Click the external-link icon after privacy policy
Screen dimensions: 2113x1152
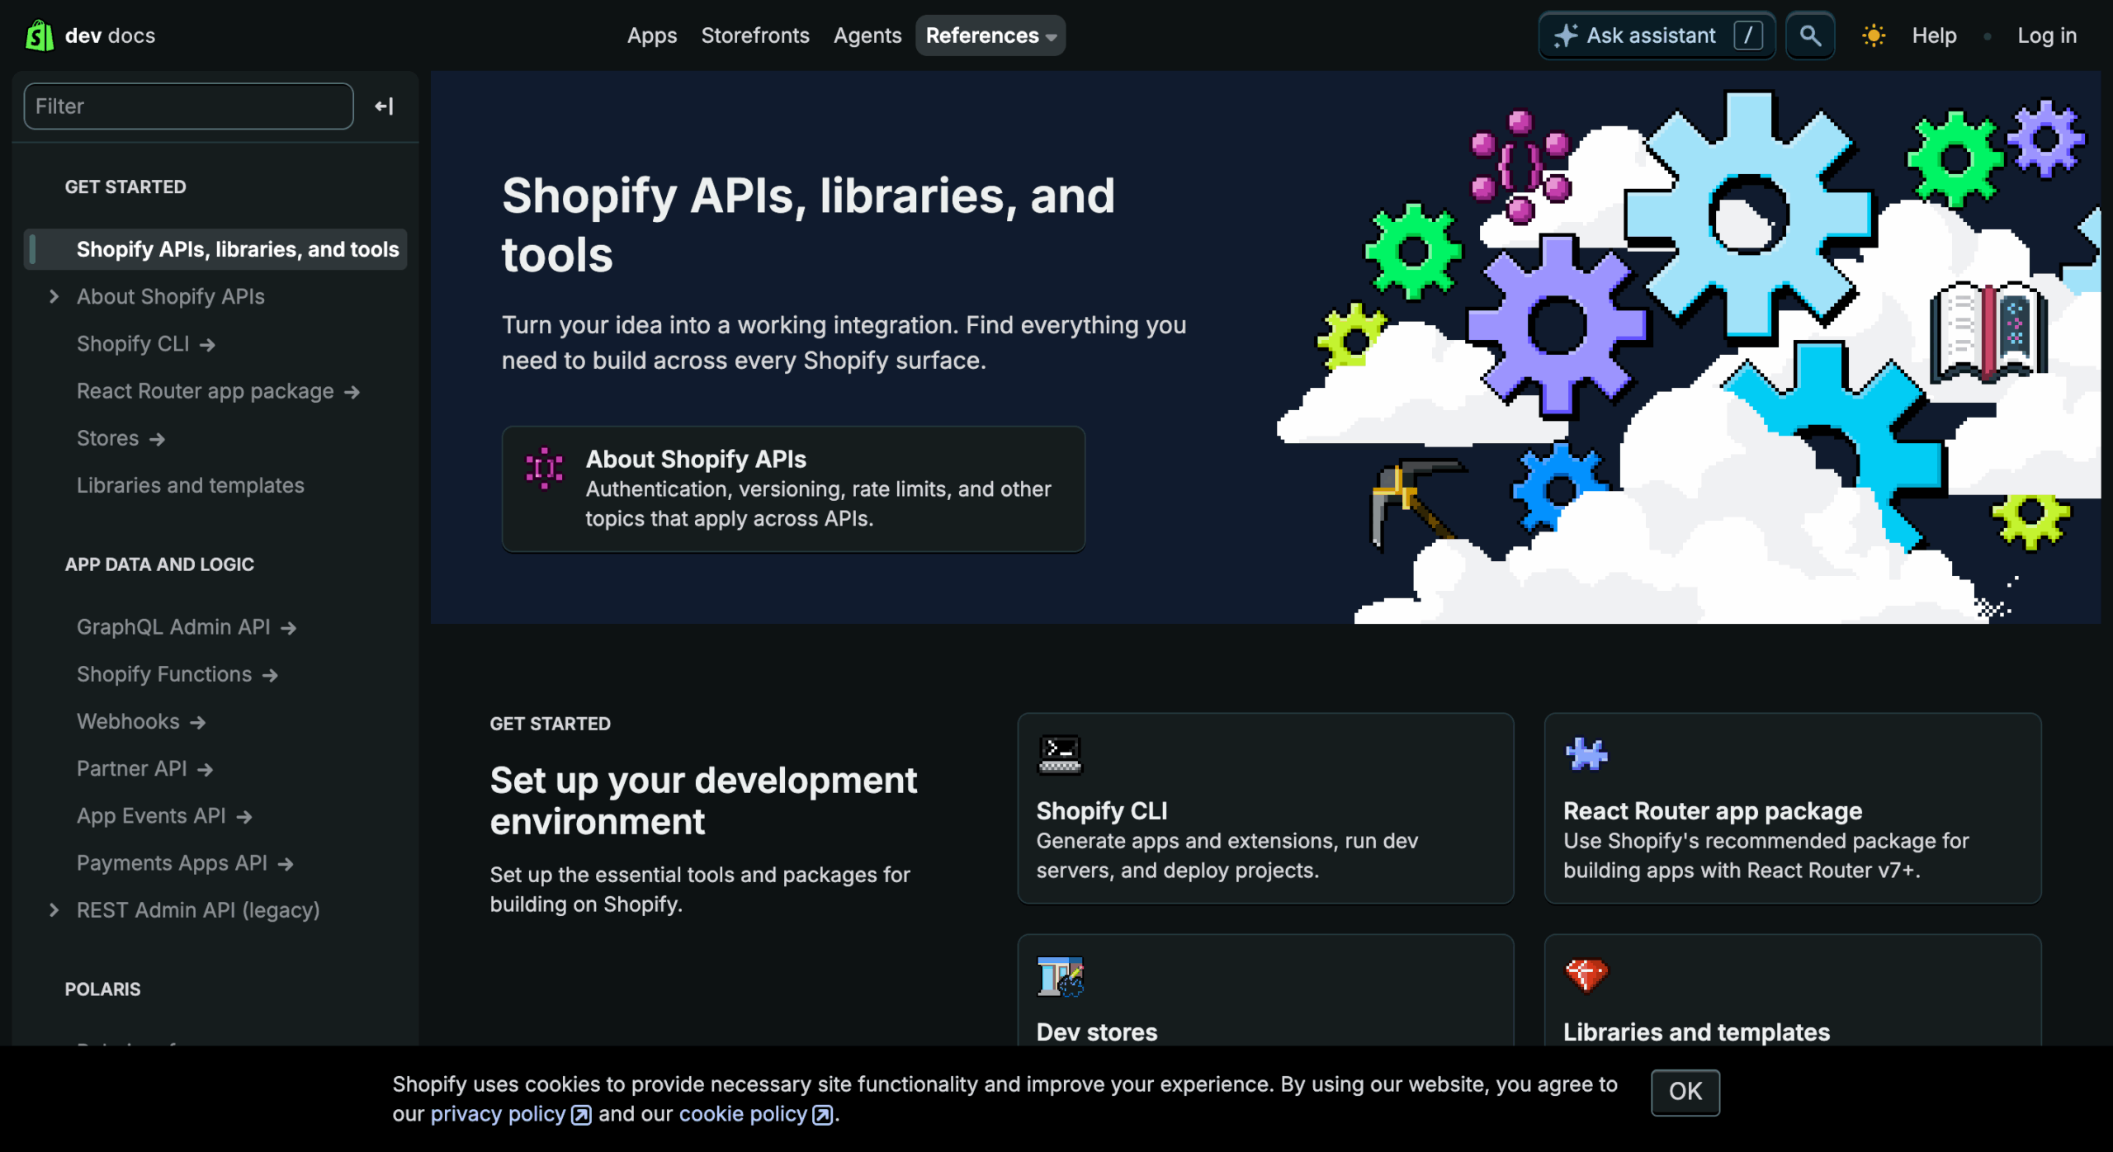tap(582, 1115)
